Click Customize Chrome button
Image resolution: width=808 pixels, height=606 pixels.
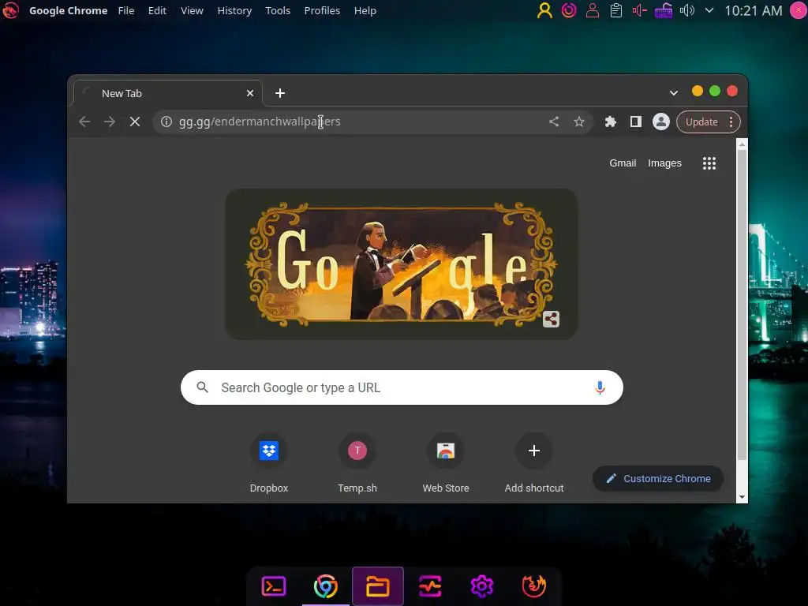[x=658, y=479]
